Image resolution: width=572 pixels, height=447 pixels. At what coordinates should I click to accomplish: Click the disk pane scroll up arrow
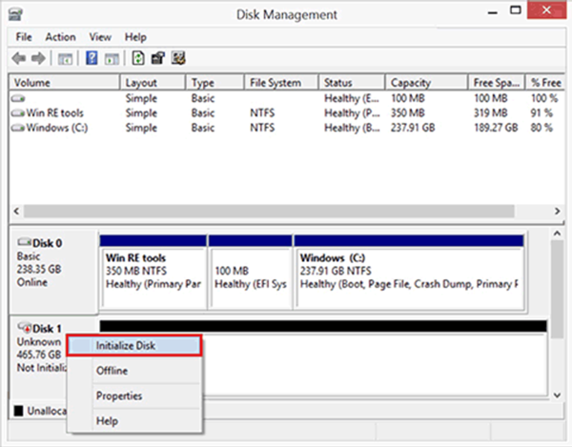pos(557,234)
